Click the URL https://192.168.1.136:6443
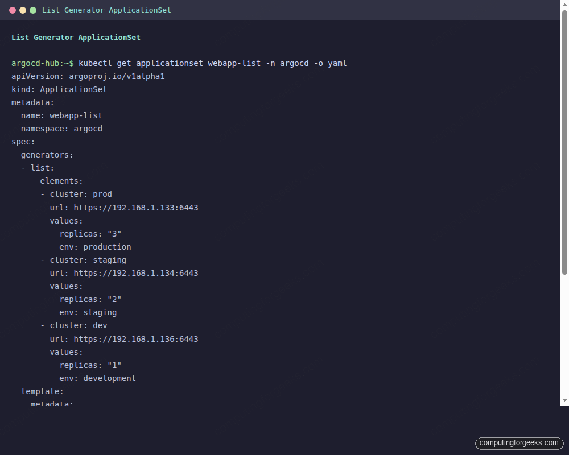The height and width of the screenshot is (455, 569). click(137, 338)
